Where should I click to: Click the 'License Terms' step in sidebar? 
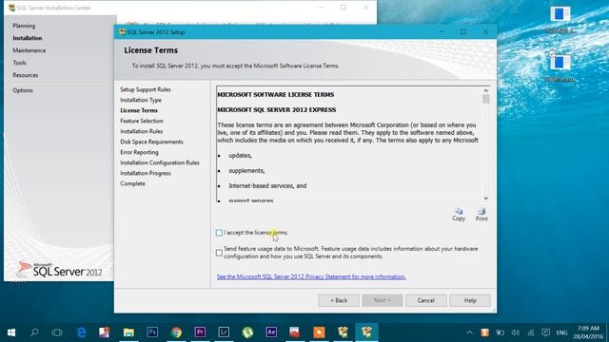pyautogui.click(x=139, y=110)
